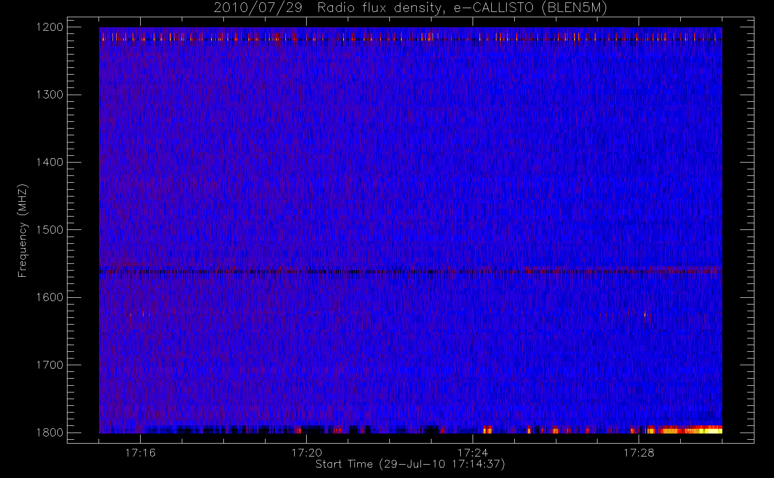Select the 1500 frequency tick label
774x478 pixels.
pos(50,229)
